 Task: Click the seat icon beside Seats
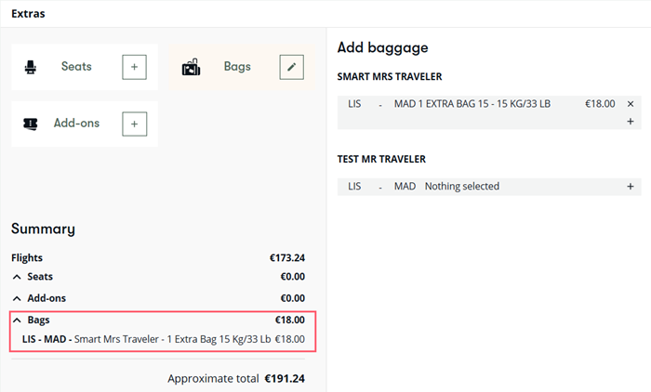point(31,67)
